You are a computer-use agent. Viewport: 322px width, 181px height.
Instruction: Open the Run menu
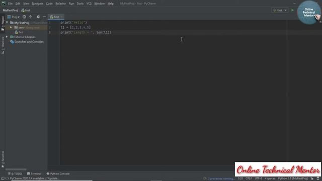click(x=71, y=4)
